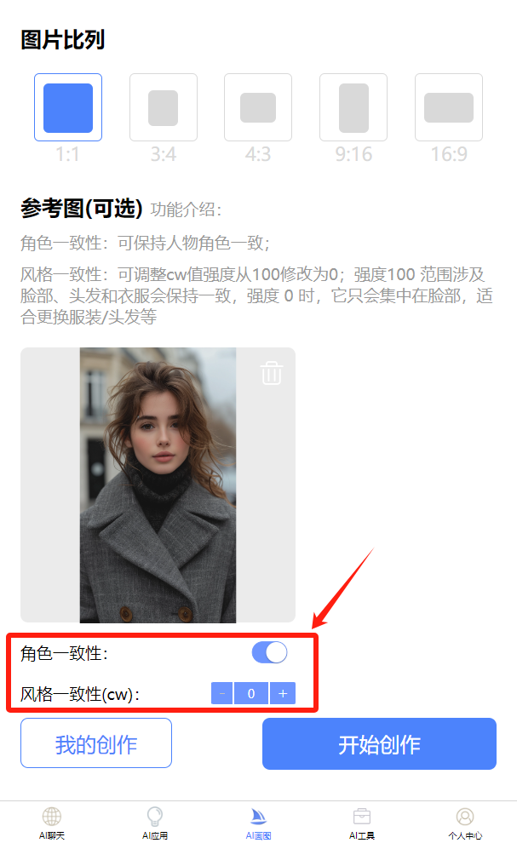Choose the 16:9 wide ratio icon

coord(449,107)
